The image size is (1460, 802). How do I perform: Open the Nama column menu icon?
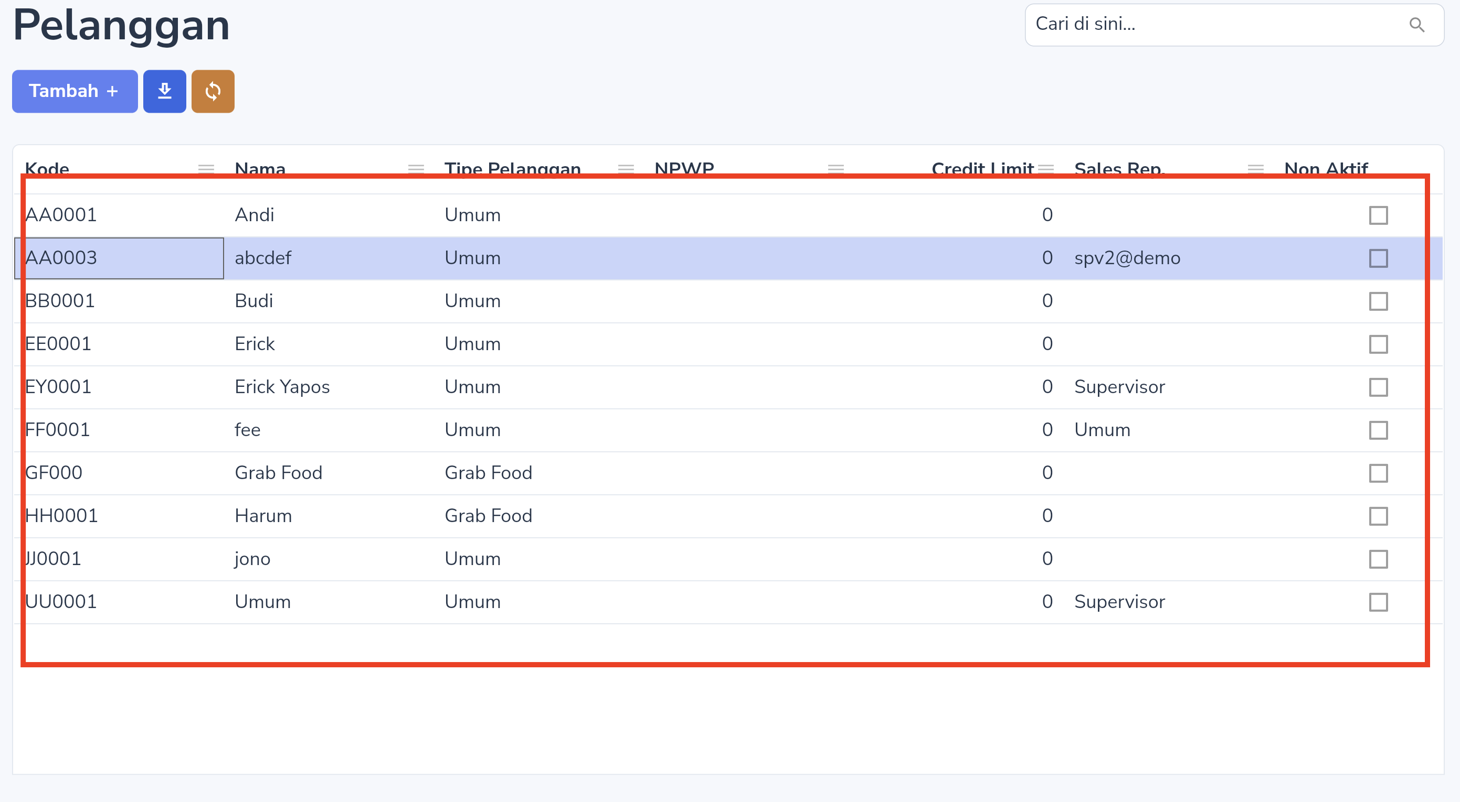(416, 169)
